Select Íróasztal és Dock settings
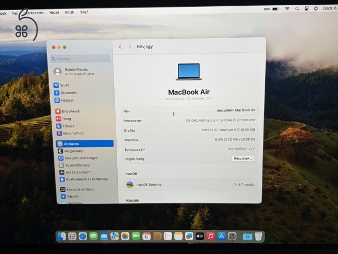The image size is (338, 254). coord(77,189)
